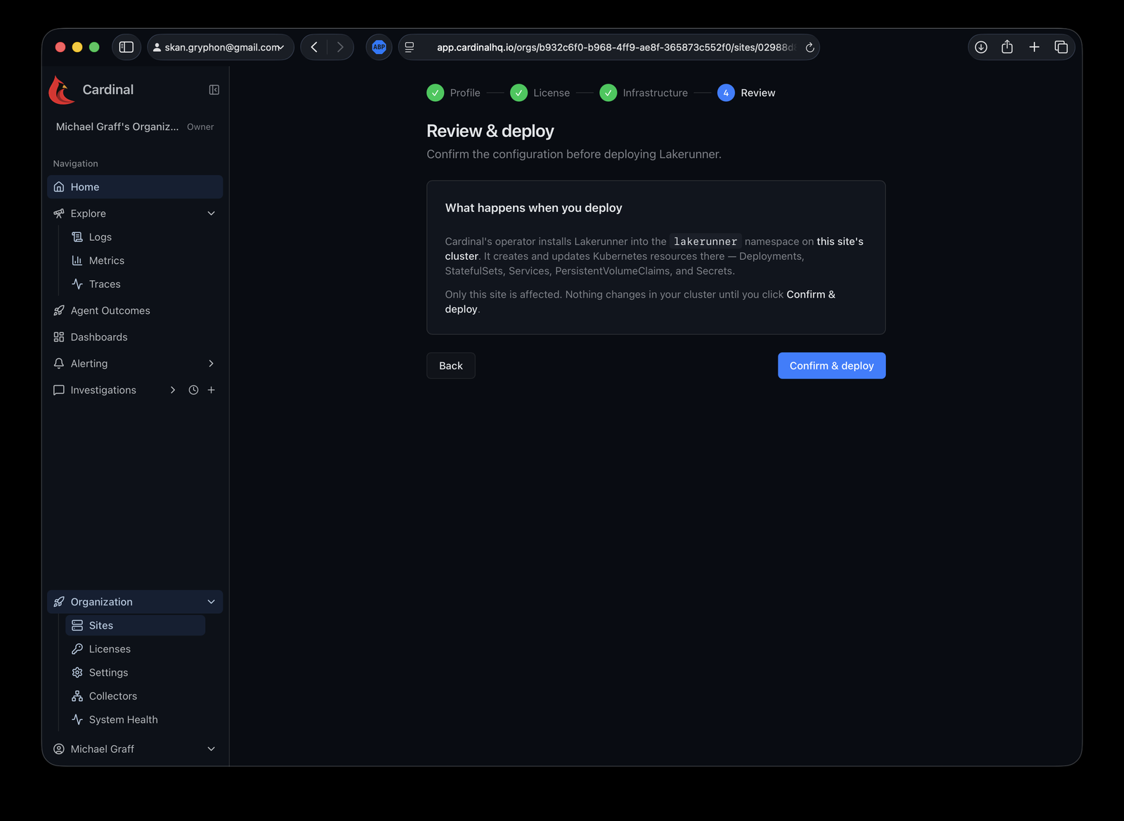Open the Safari profile dropdown
This screenshot has height=821, width=1124.
(221, 47)
